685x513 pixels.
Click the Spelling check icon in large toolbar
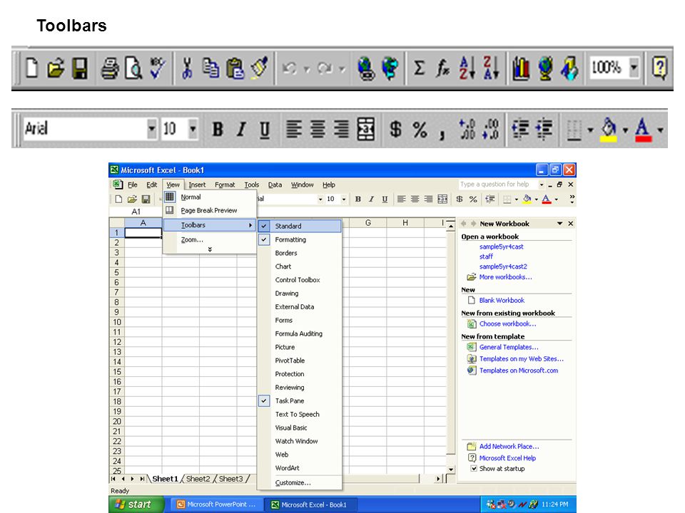[157, 68]
